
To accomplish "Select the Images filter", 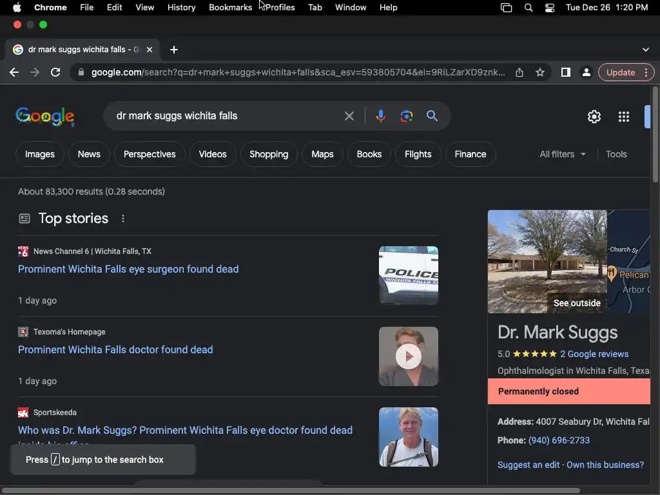I will tap(39, 155).
